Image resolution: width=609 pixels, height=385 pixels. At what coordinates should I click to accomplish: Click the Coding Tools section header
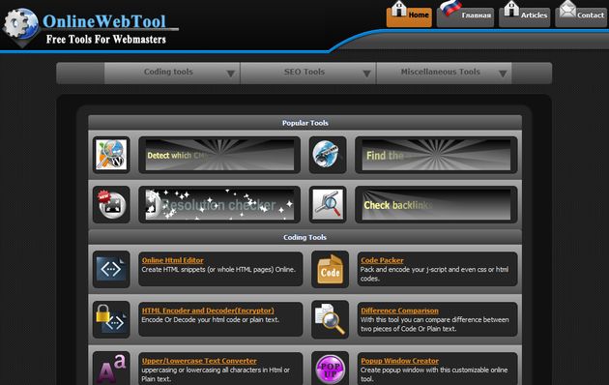[x=304, y=237]
